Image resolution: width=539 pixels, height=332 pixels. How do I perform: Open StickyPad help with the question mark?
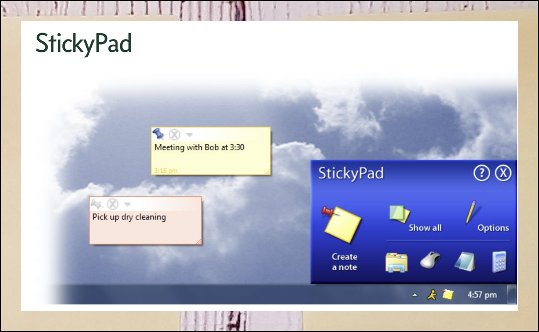point(482,173)
